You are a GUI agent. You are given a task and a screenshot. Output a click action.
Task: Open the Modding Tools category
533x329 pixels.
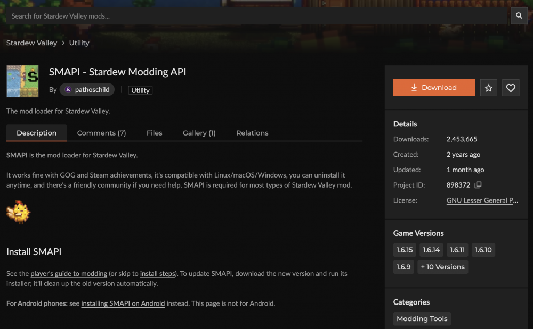point(422,318)
